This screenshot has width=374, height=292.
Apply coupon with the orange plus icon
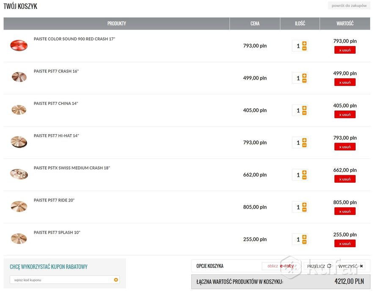(116, 280)
